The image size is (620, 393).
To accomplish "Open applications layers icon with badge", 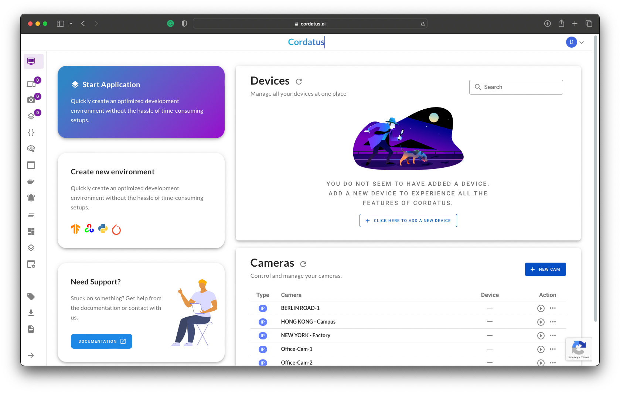I will (x=31, y=116).
